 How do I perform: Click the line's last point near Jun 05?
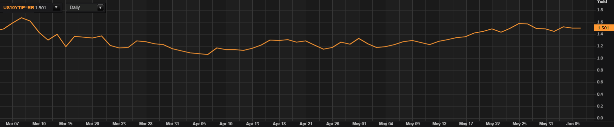pyautogui.click(x=580, y=28)
